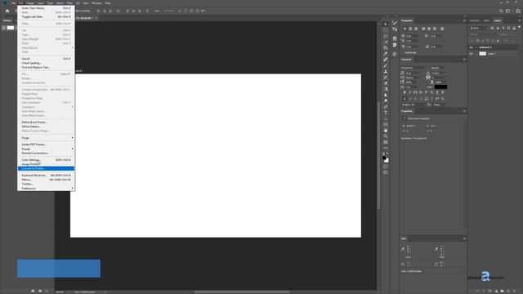Click the background color swatch
Image resolution: width=523 pixels, height=294 pixels.
(x=387, y=161)
